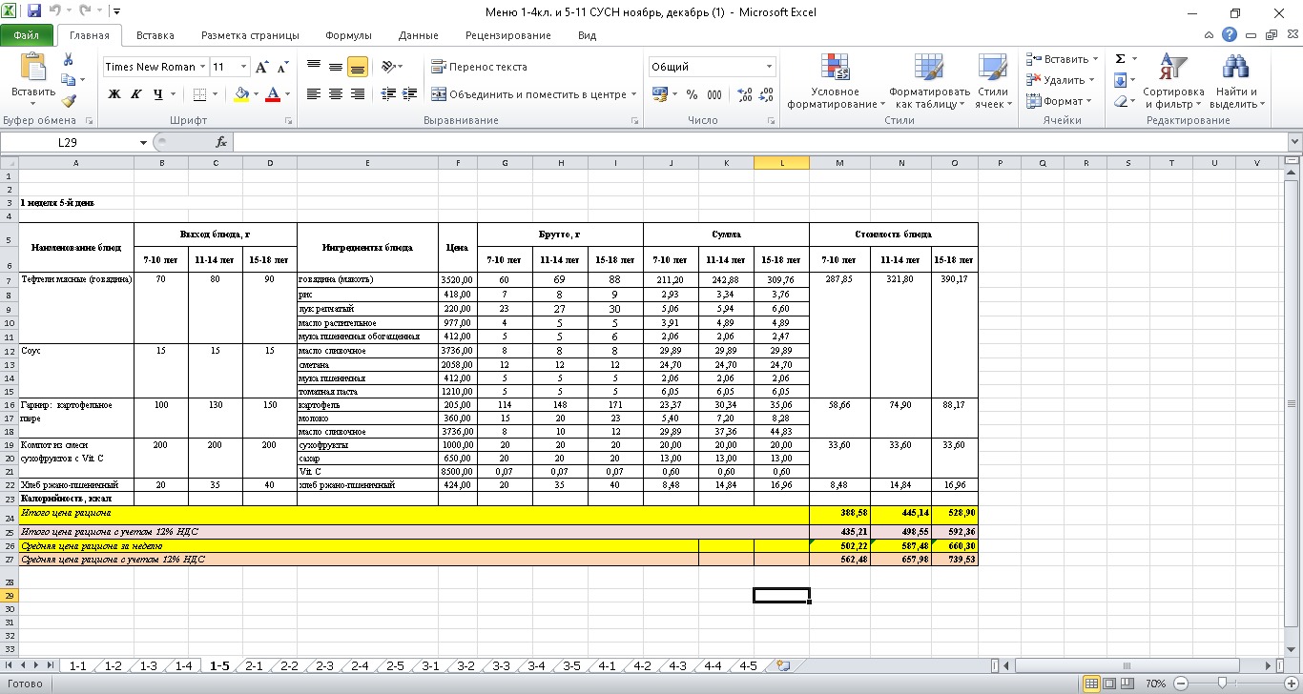
Task: Click the AutoSum sigma icon
Action: (x=1121, y=59)
